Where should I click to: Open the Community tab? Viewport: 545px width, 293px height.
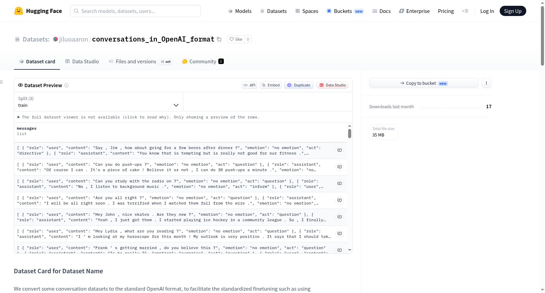(203, 62)
